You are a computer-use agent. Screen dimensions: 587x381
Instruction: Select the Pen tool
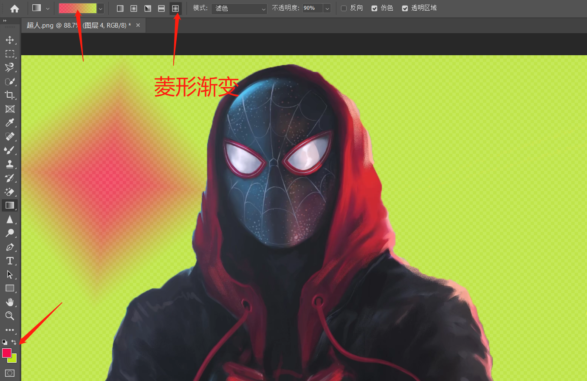point(10,247)
